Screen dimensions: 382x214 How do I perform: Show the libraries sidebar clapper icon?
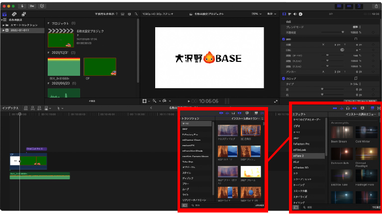click(4, 14)
